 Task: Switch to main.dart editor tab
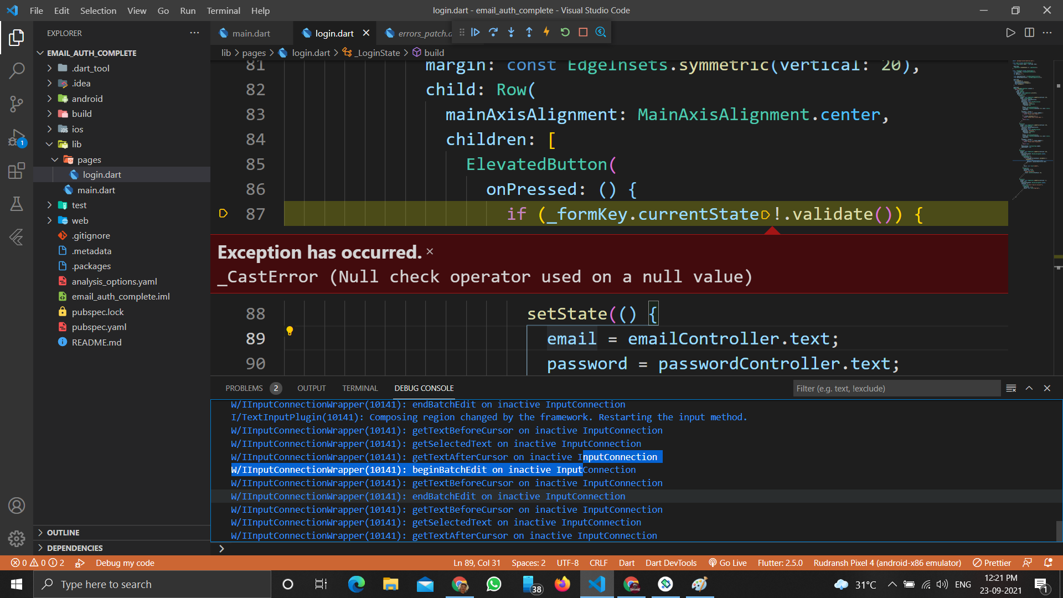[x=251, y=33]
